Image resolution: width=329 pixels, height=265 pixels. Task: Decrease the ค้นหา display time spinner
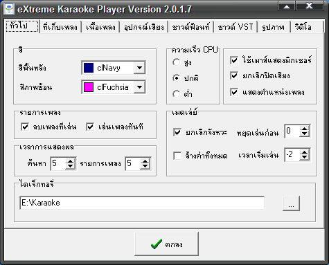pyautogui.click(x=70, y=167)
